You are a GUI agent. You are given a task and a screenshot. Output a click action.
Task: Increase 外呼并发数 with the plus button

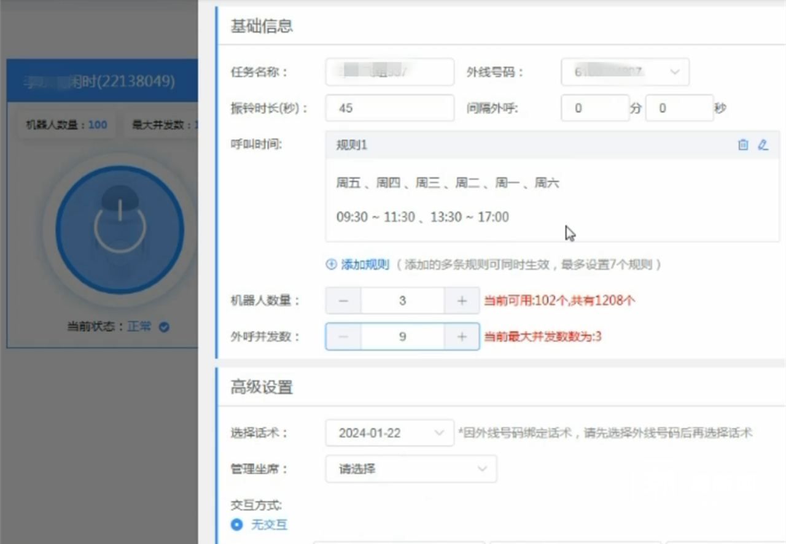(462, 337)
